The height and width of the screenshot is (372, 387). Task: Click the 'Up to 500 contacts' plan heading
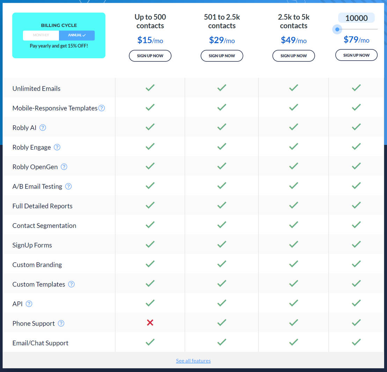coord(150,21)
